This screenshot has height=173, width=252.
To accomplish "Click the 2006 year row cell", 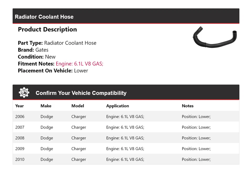I will click(x=20, y=117).
